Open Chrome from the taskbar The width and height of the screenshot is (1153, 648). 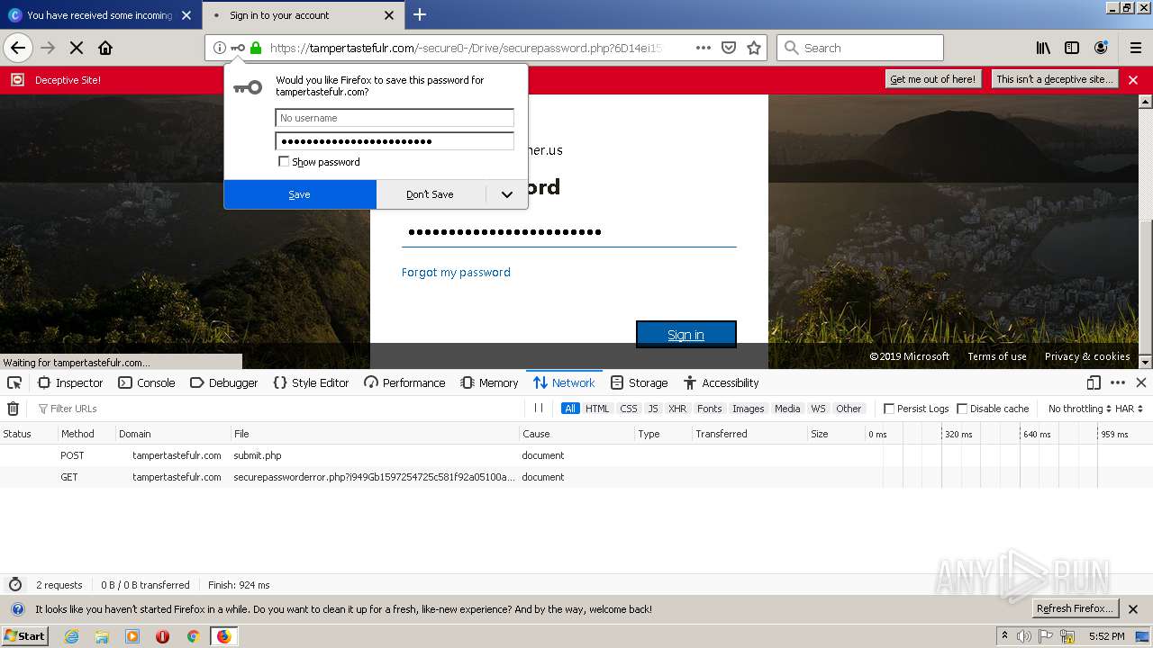(193, 636)
